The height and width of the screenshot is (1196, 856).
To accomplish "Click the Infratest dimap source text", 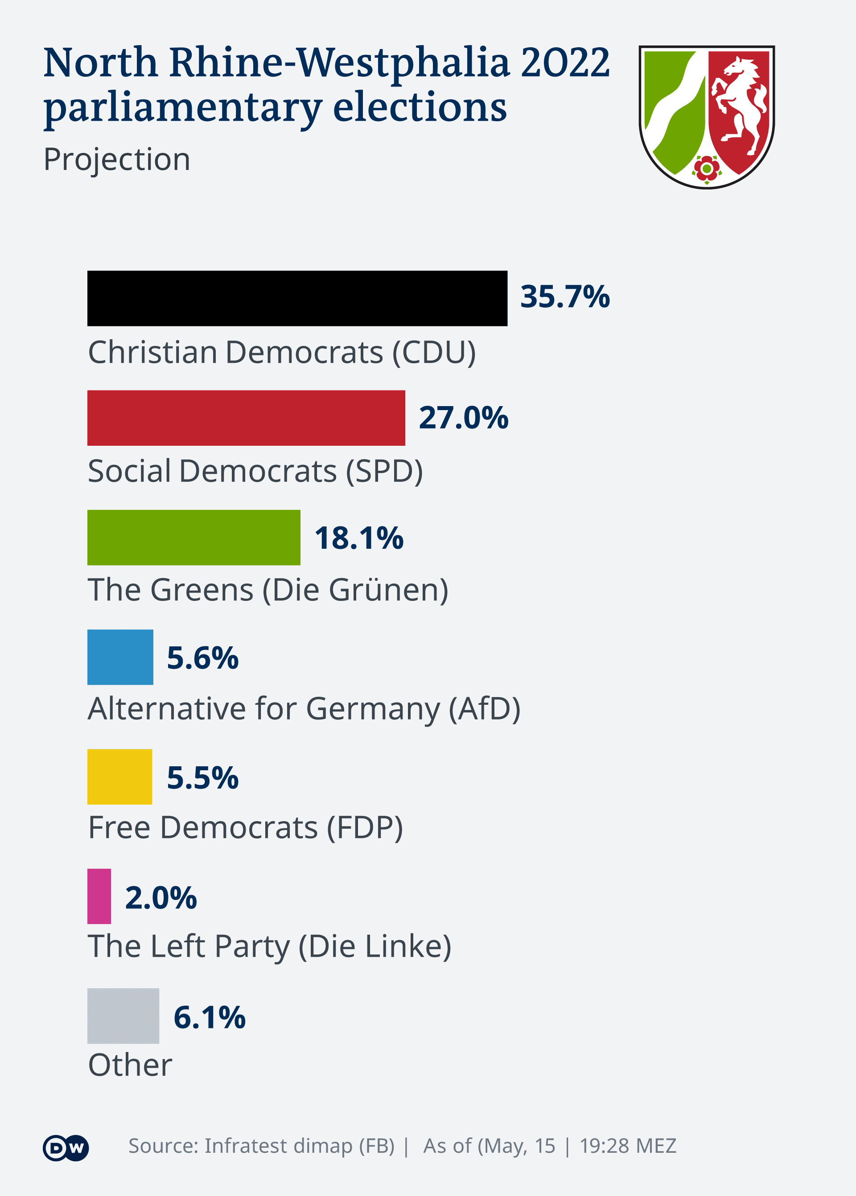I will [261, 1146].
